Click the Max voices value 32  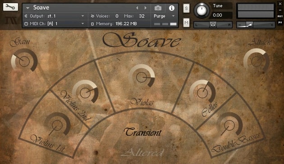[142, 16]
